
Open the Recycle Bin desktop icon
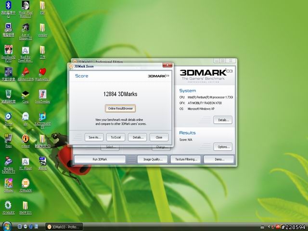click(x=8, y=96)
